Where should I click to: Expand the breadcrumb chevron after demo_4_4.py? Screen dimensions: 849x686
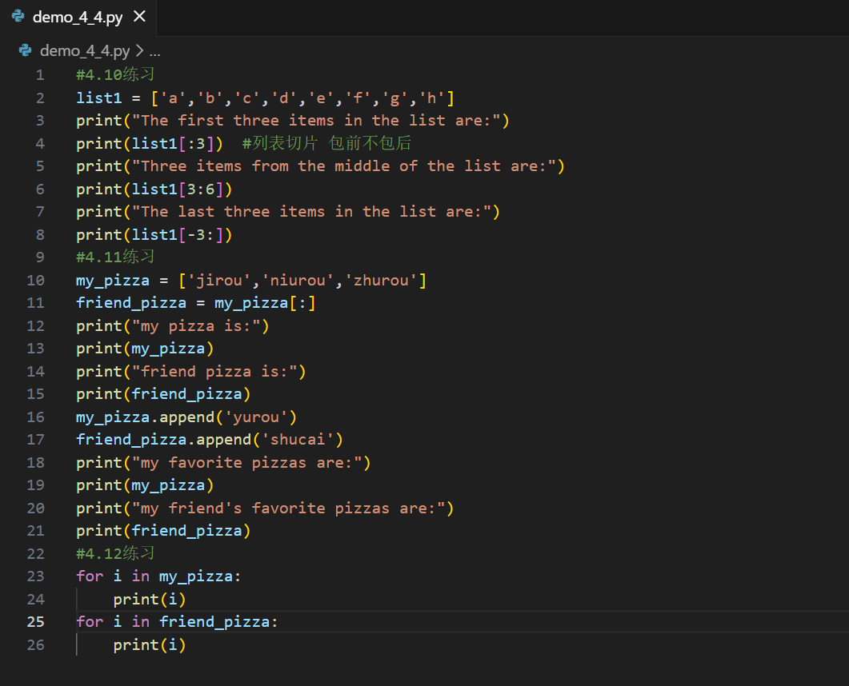point(140,51)
